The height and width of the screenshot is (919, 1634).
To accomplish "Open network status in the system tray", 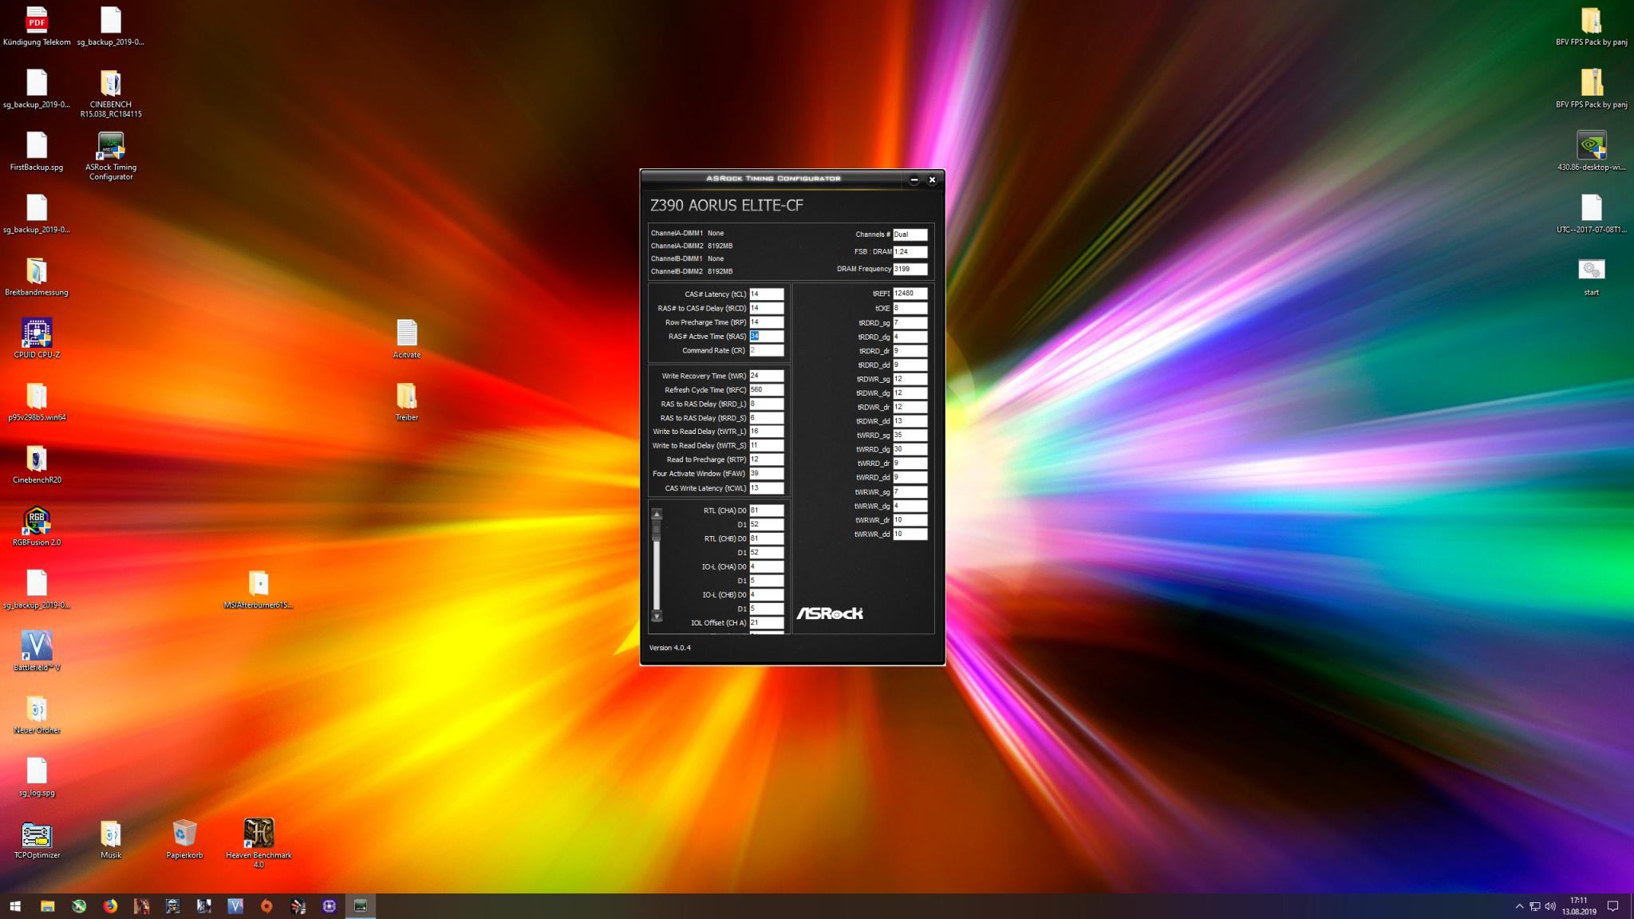I will (x=1534, y=906).
